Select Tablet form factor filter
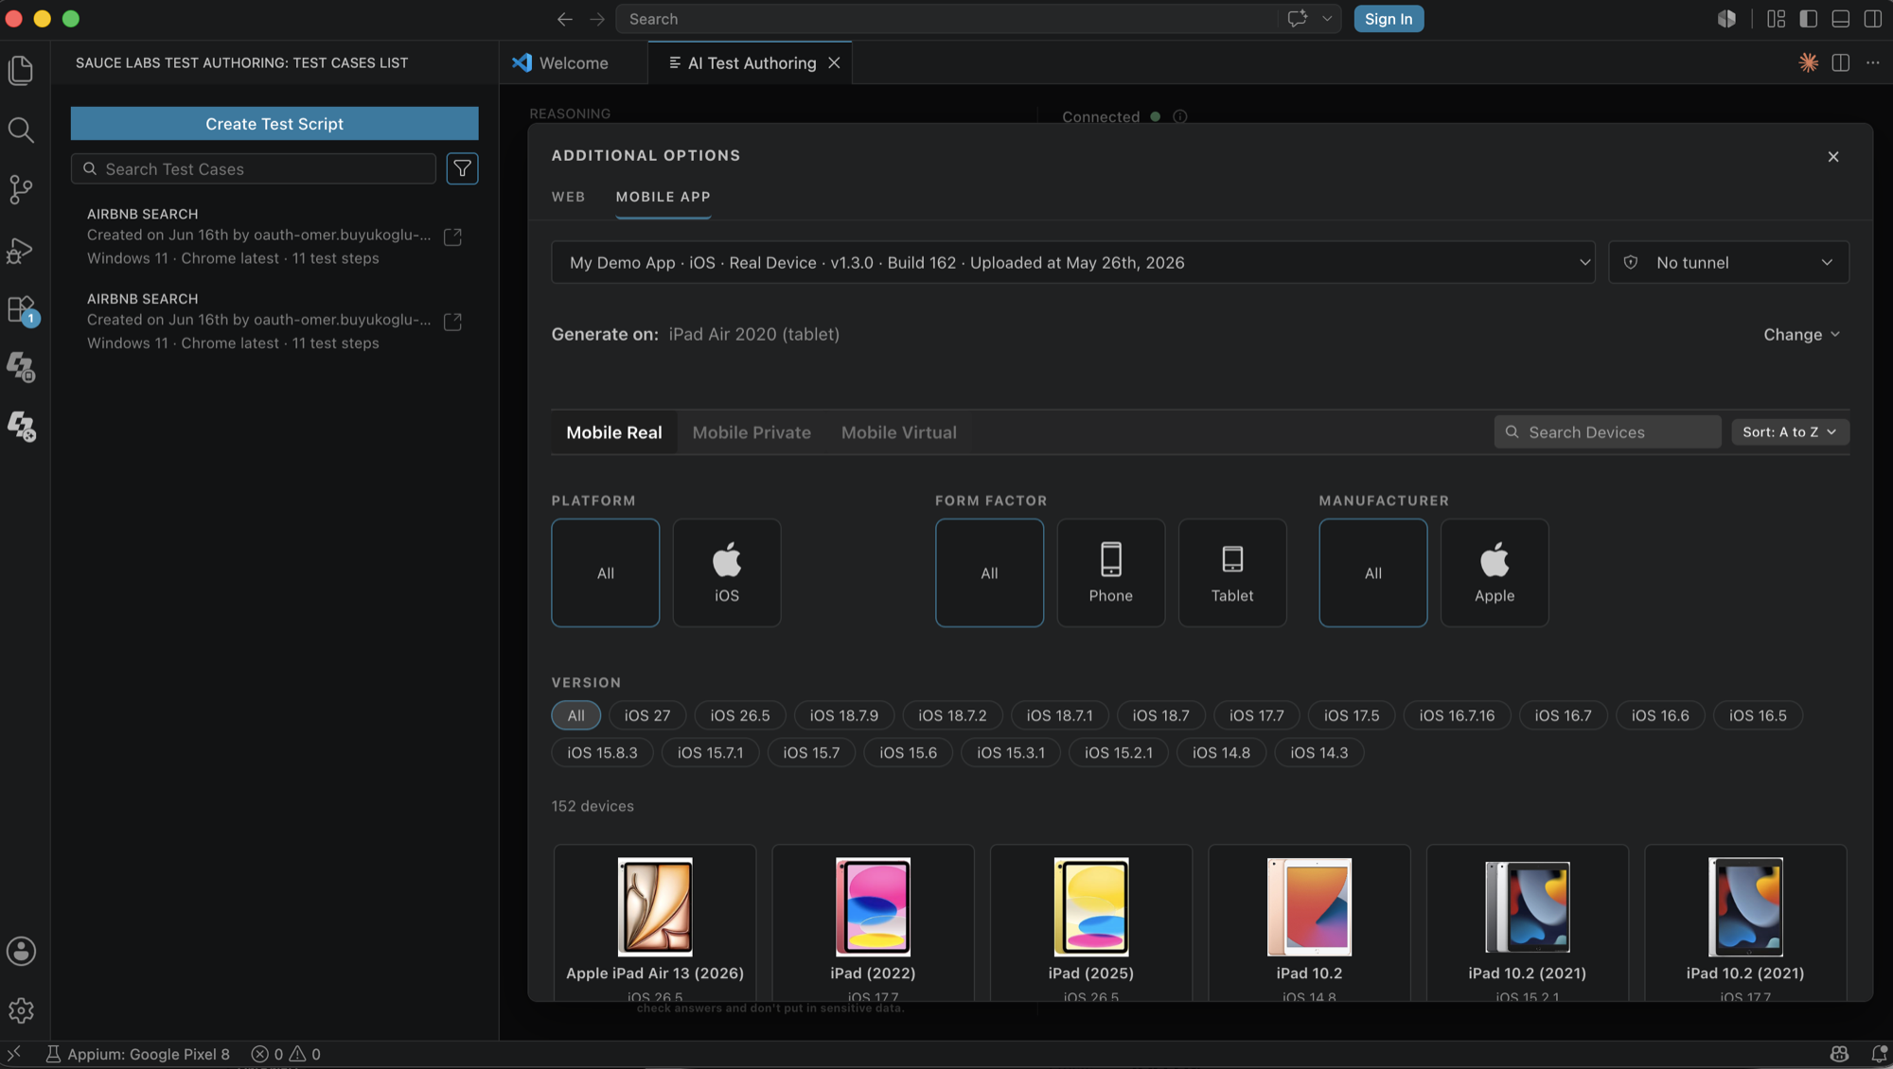Screen dimensions: 1893x1069 coord(1232,572)
